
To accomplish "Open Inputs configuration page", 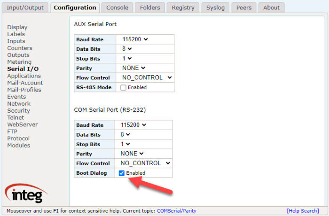I will 16,41.
